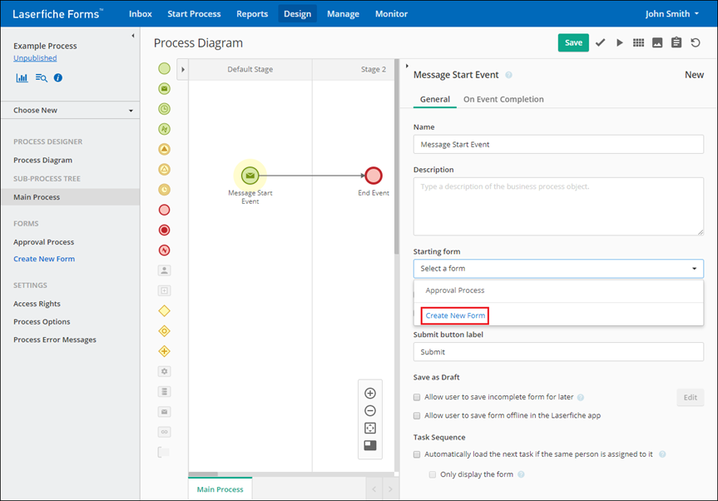This screenshot has width=718, height=501.
Task: Expand the shape palette arrow
Action: 183,70
